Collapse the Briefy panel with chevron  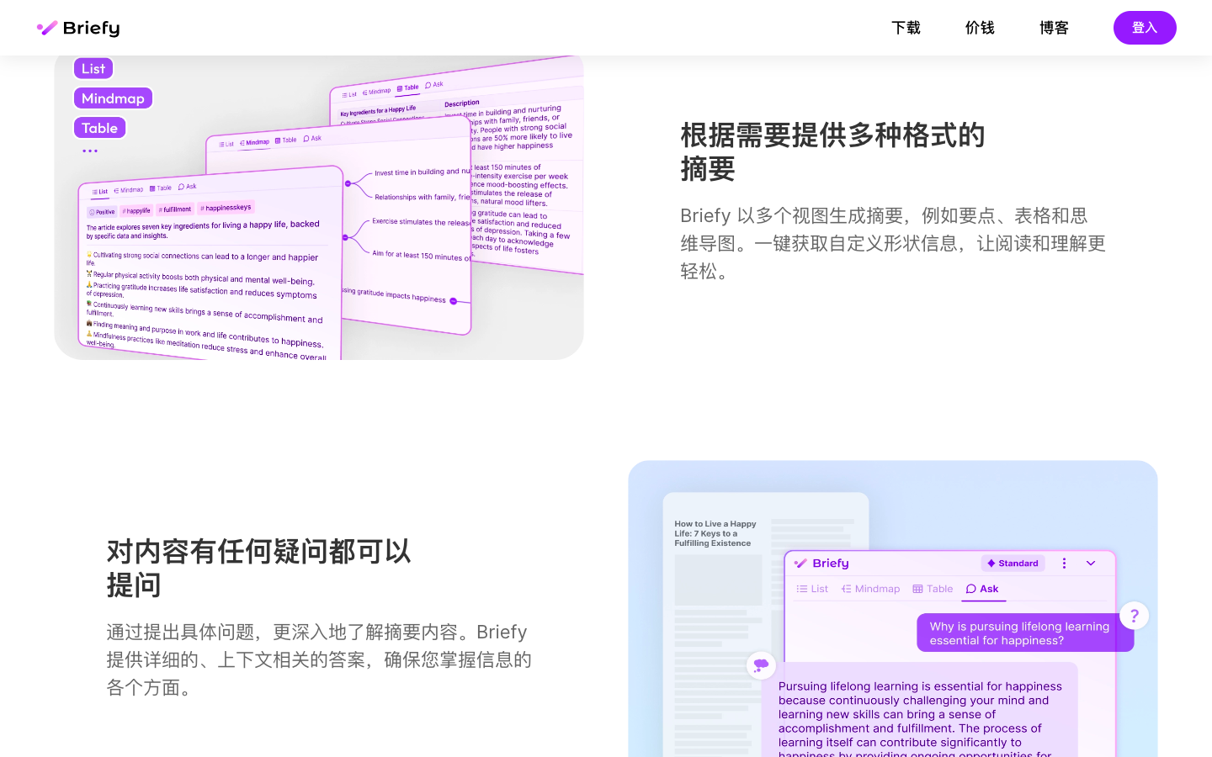coord(1091,564)
